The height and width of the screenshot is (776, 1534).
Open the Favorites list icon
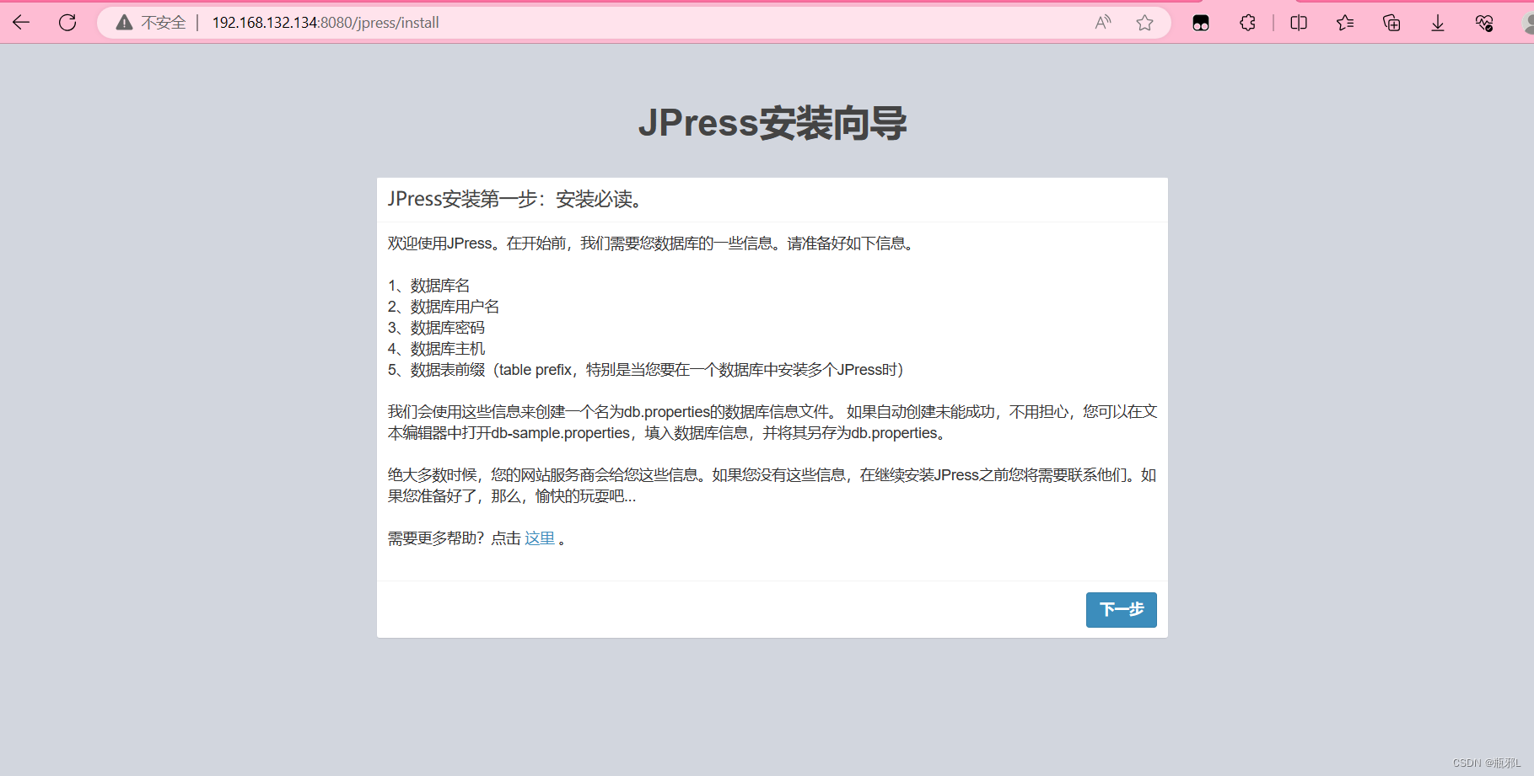[x=1344, y=23]
